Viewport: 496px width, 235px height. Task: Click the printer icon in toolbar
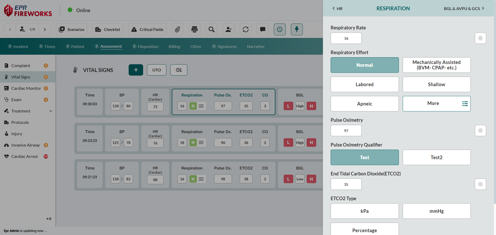pyautogui.click(x=195, y=29)
